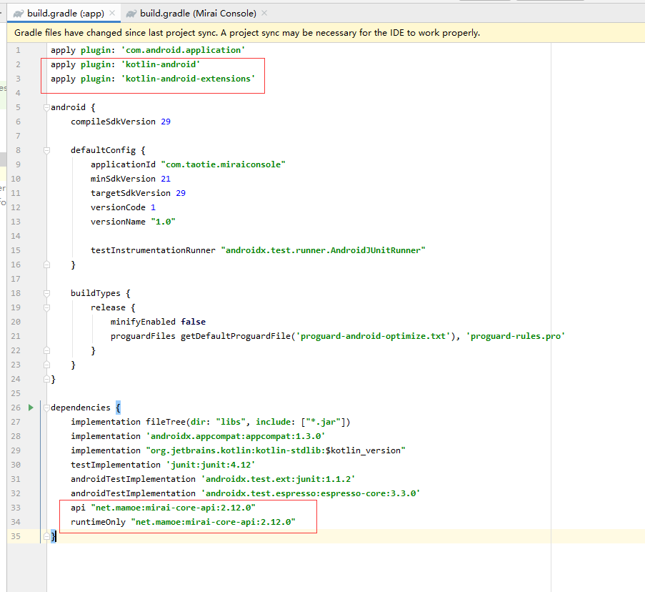The height and width of the screenshot is (592, 645).
Task: Click line number 5 in gutter
Action: (x=18, y=107)
